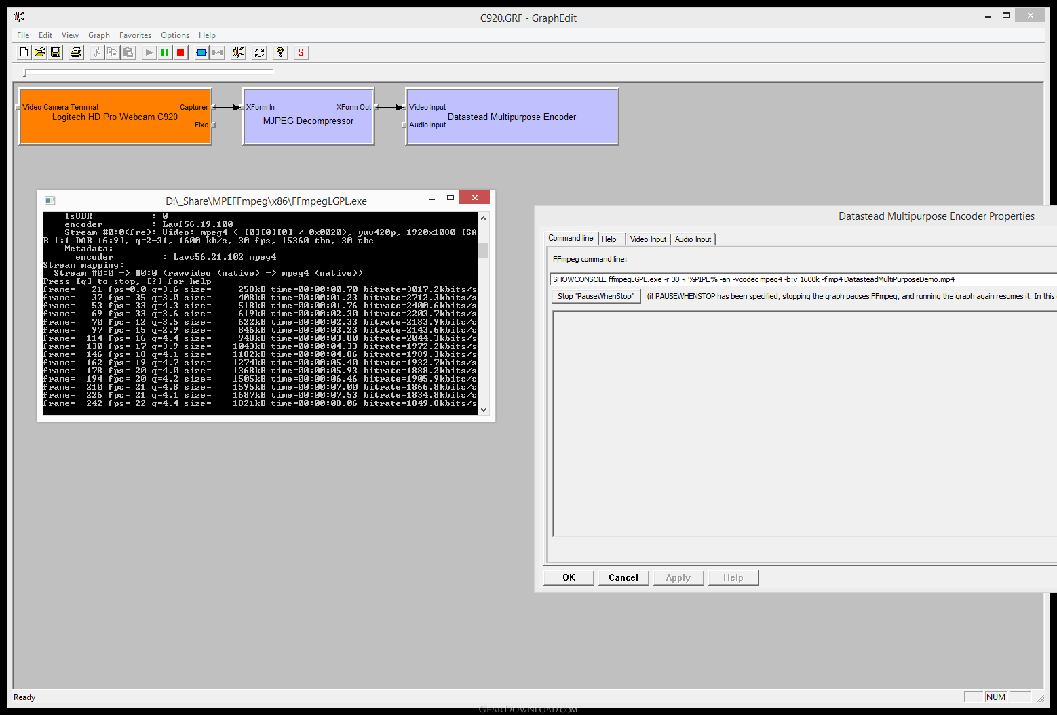Viewport: 1057px width, 715px height.
Task: Close the FFmpegLGPL.exe console window
Action: point(474,197)
